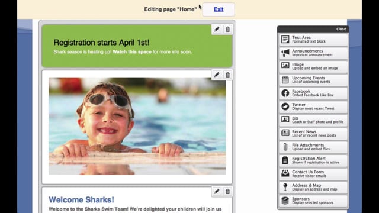Click the Address & Map pin icon
379x213 pixels.
point(285,187)
